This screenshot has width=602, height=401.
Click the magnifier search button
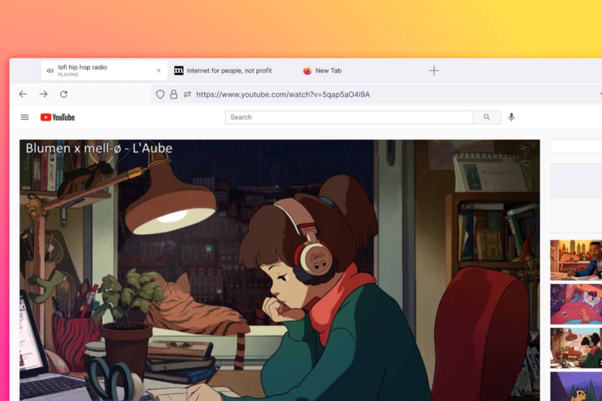487,117
